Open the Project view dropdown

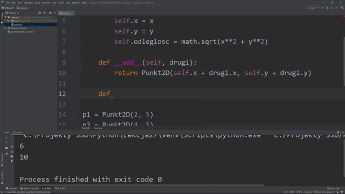pyautogui.click(x=12, y=13)
